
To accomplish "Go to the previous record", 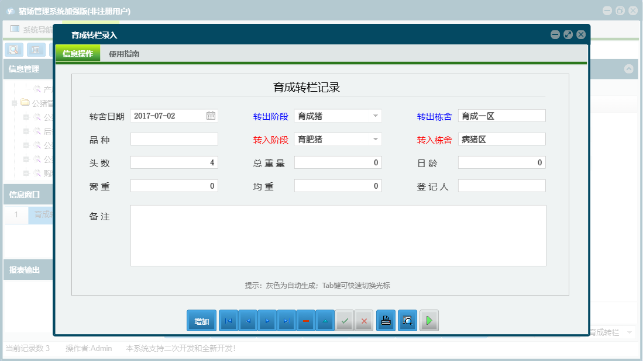I will point(247,320).
